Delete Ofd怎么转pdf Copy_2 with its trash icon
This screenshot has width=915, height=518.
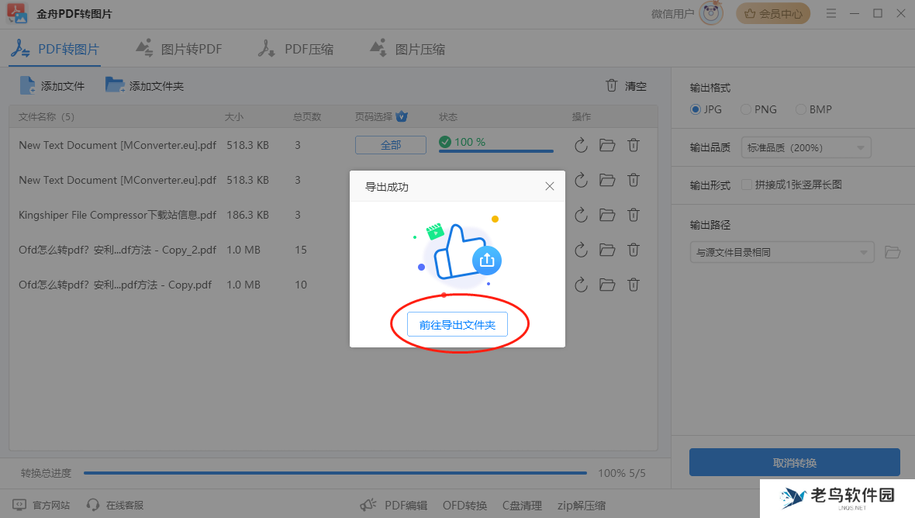pyautogui.click(x=634, y=250)
